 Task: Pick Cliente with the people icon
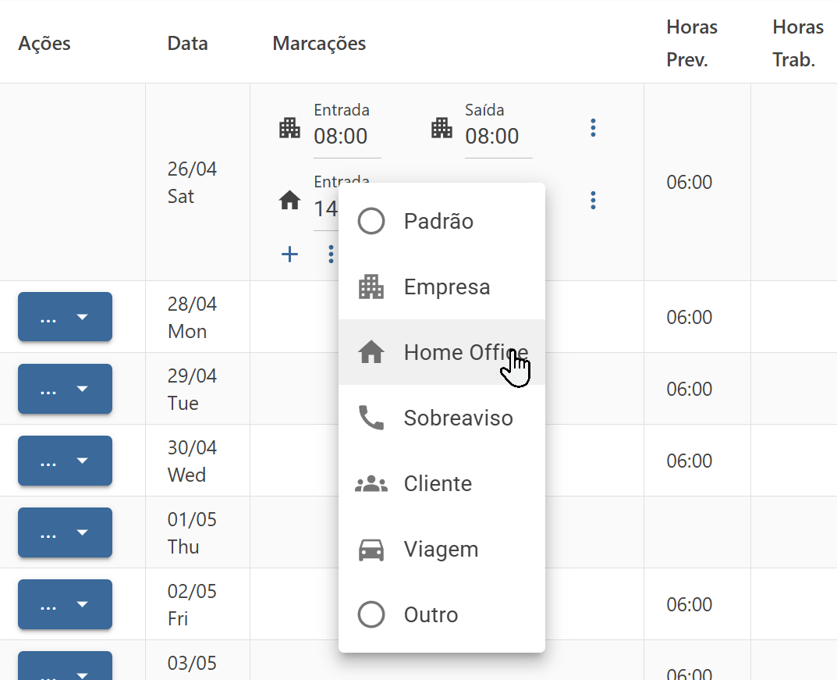click(x=442, y=483)
